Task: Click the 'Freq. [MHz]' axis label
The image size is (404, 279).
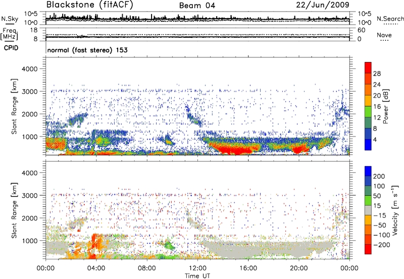Action: pos(9,34)
